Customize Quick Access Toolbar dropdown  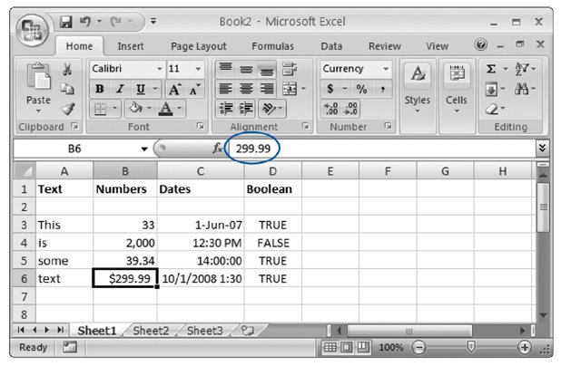(x=153, y=22)
